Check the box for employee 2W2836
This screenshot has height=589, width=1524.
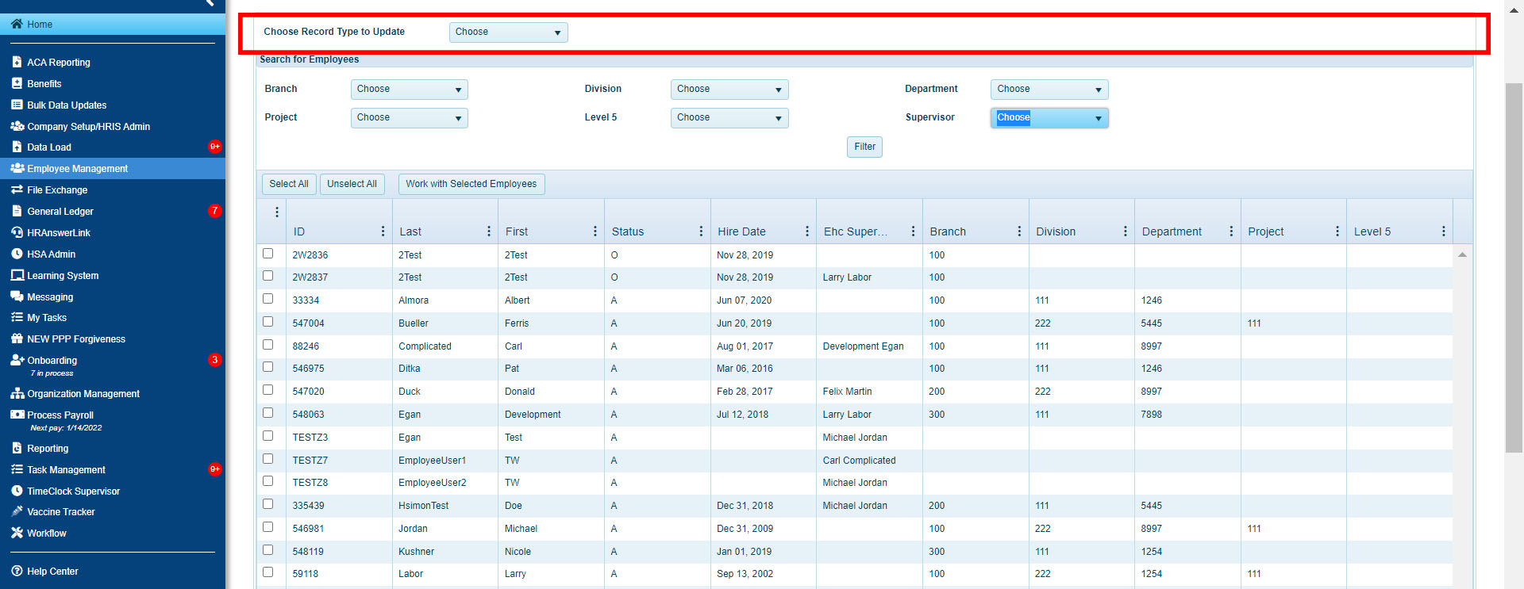point(267,254)
